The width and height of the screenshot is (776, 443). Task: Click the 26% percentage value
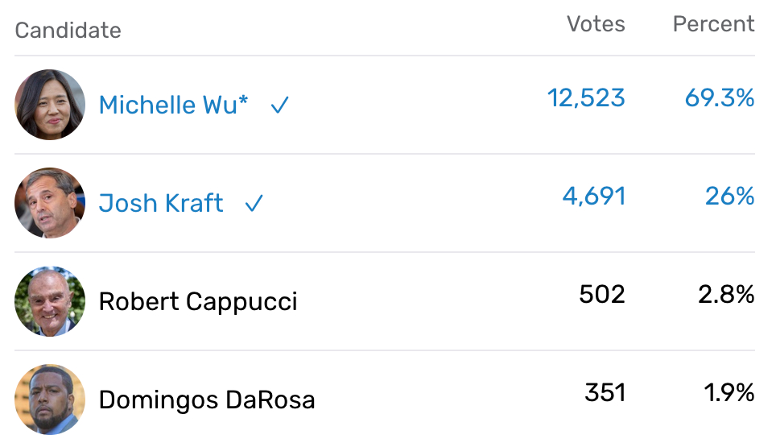click(x=730, y=197)
